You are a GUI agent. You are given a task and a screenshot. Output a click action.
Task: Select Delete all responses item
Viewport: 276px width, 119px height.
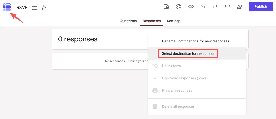pos(197,106)
